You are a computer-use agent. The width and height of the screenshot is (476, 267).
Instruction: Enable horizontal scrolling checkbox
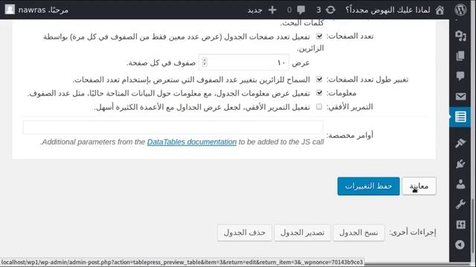click(x=319, y=107)
